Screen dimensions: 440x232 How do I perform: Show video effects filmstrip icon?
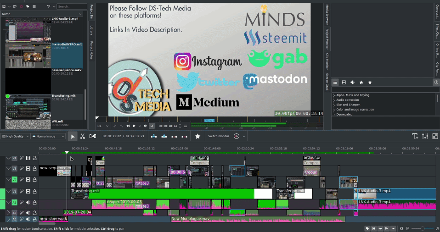point(344,83)
